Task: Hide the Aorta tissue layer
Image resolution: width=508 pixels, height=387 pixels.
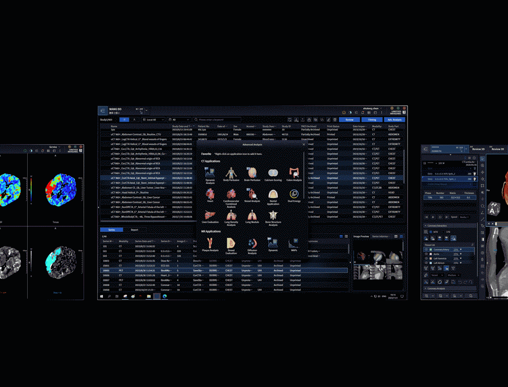Action: click(x=426, y=254)
